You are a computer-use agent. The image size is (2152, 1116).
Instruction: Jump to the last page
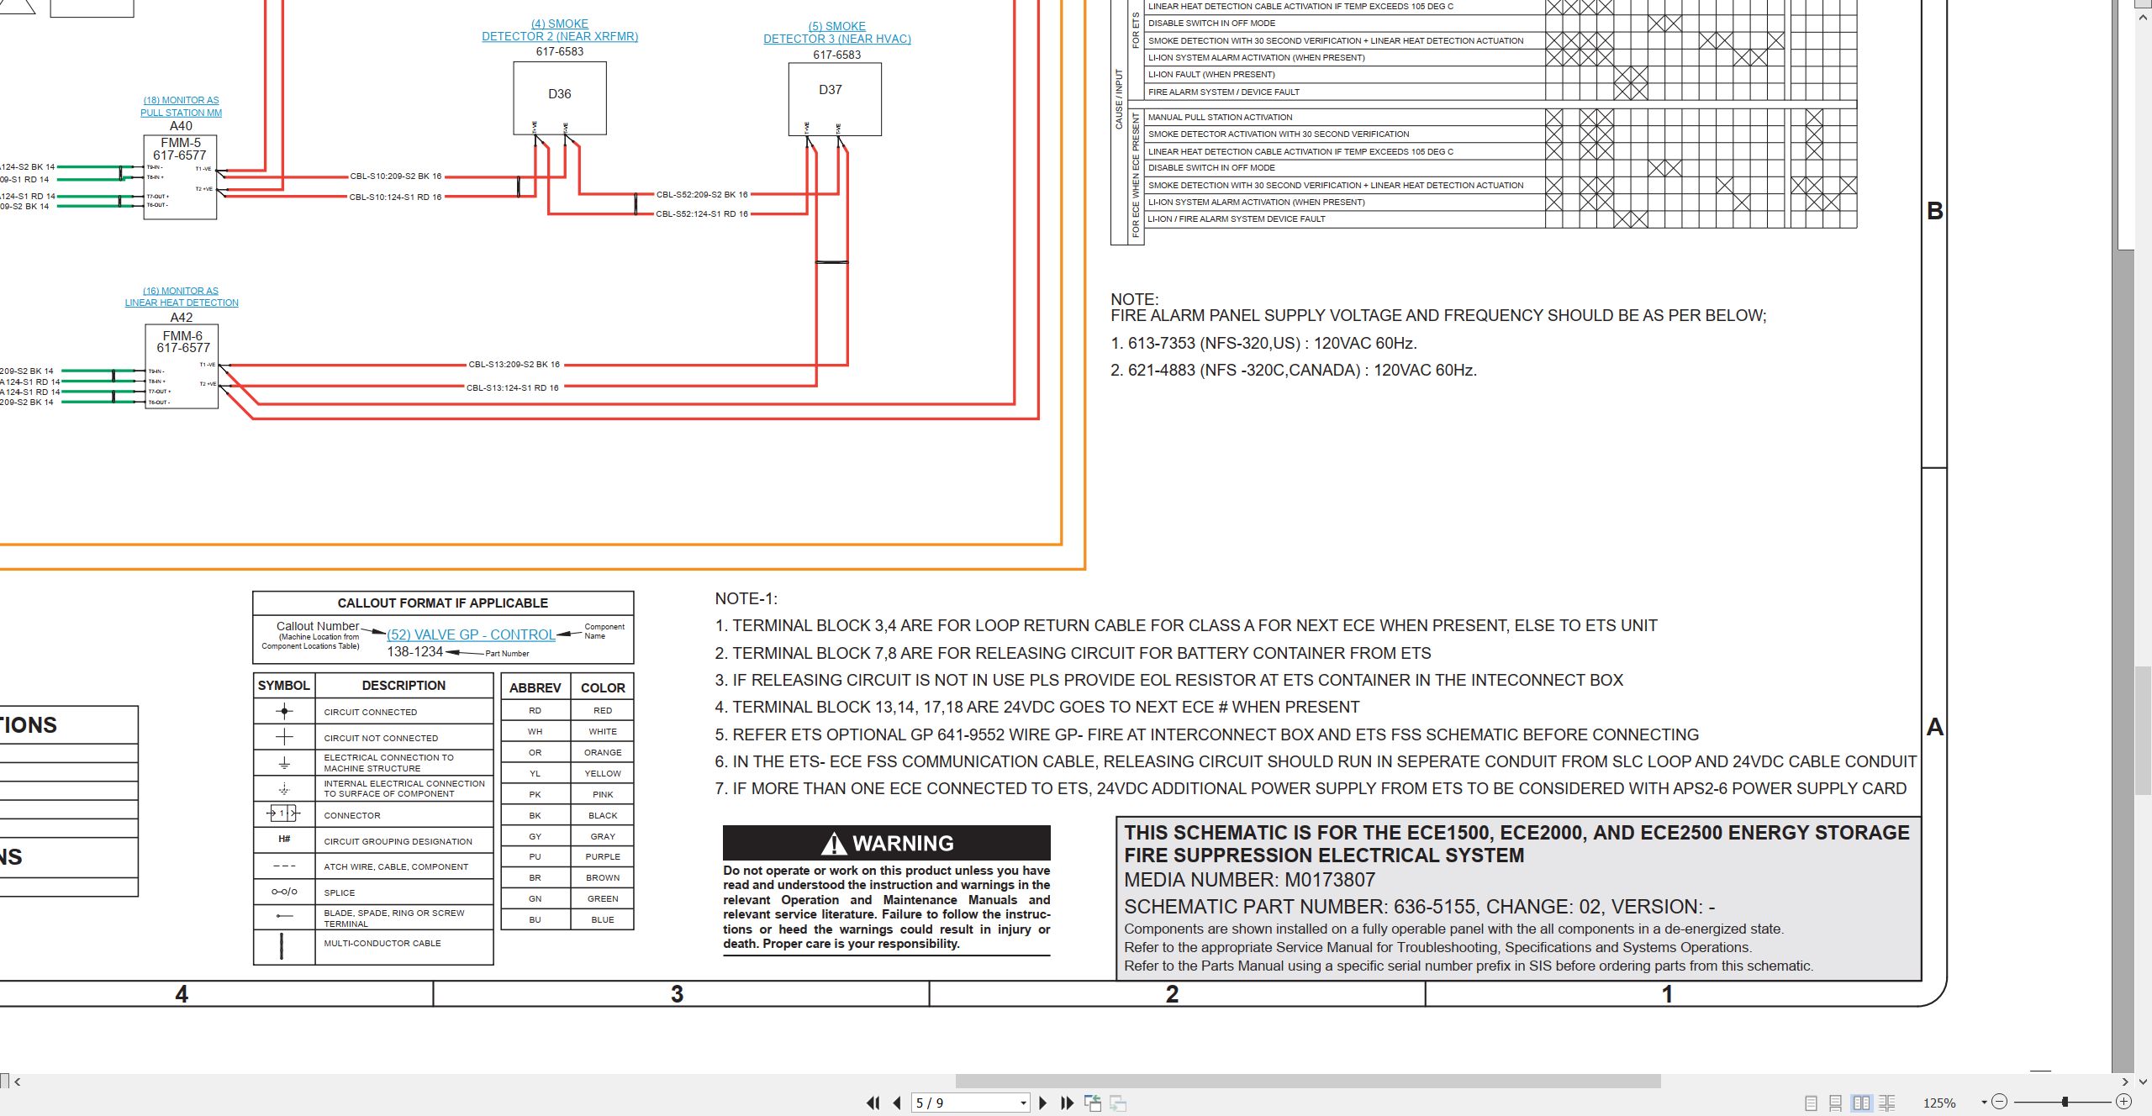coord(1068,1103)
